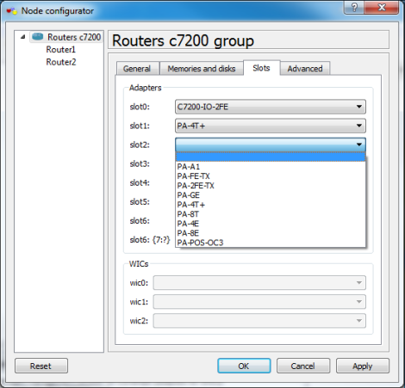405x388 pixels.
Task: Select Routers c7200 in the tree
Action: 74,37
